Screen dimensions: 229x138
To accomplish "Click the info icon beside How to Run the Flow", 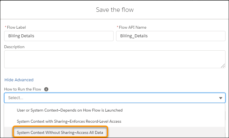I will (46, 89).
